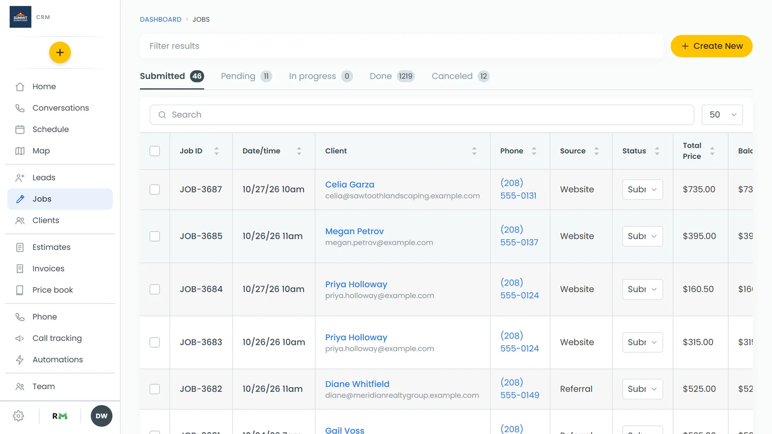Sort by Source column
Screen dimensions: 772x434
point(596,151)
